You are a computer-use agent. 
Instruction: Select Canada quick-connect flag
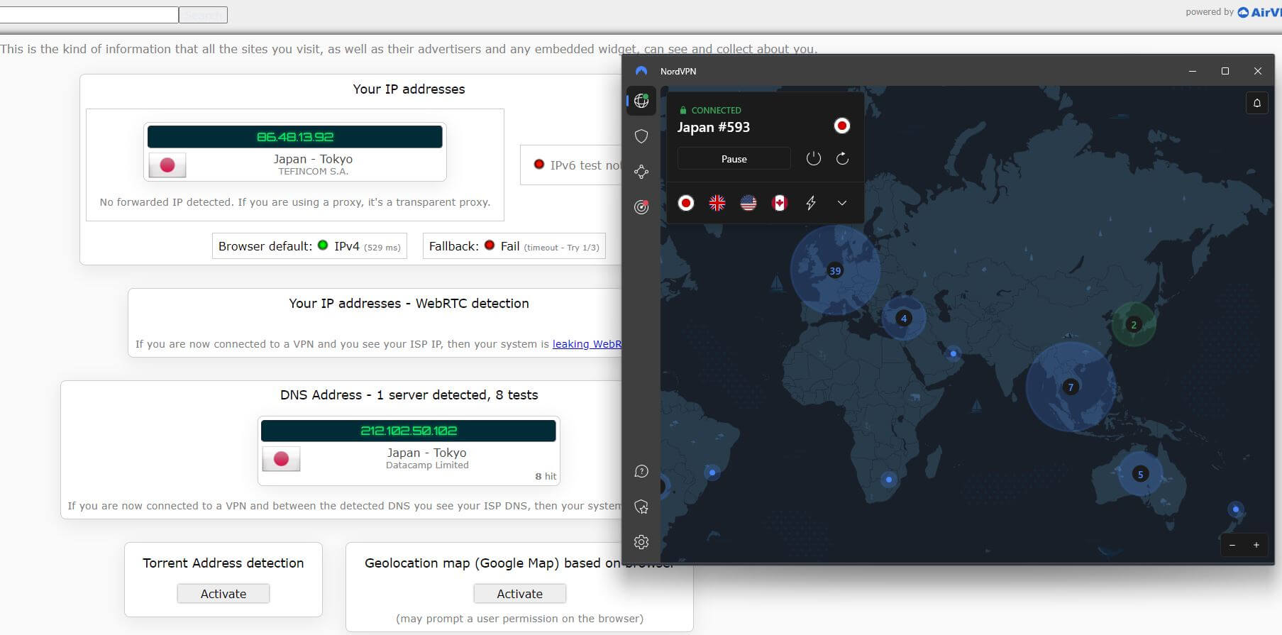[780, 203]
